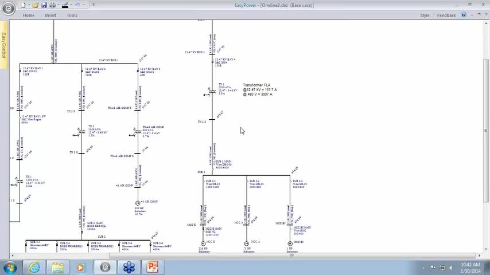Click the Windows Start button
The height and width of the screenshot is (275, 490).
coord(10,268)
